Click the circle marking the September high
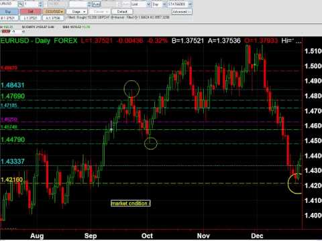The width and height of the screenshot is (322, 241). 131,88
